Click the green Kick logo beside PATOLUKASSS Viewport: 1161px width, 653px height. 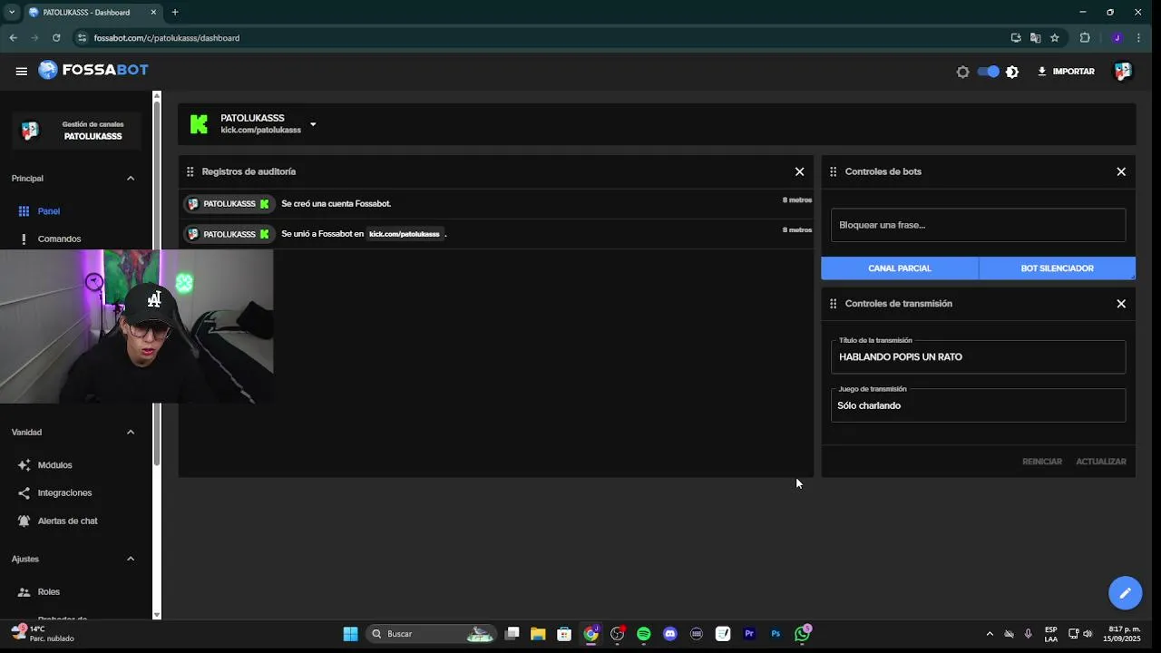pos(199,124)
